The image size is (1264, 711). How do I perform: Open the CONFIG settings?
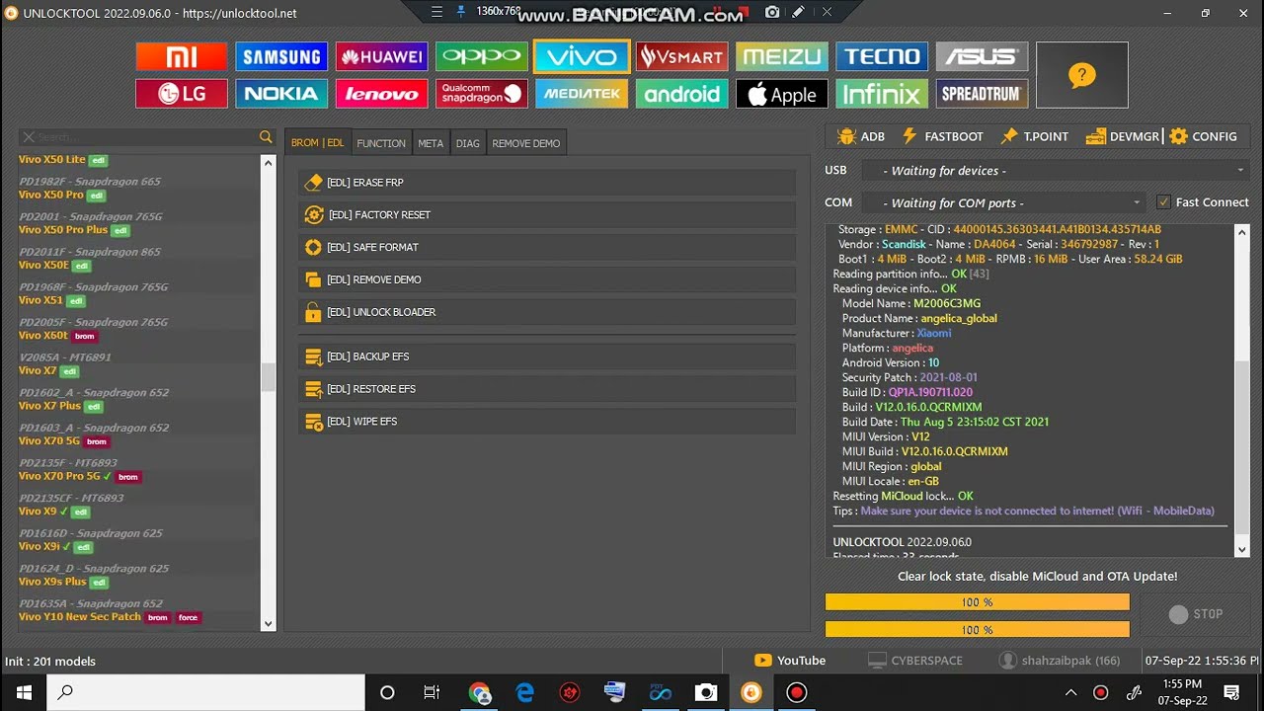[x=1203, y=136]
